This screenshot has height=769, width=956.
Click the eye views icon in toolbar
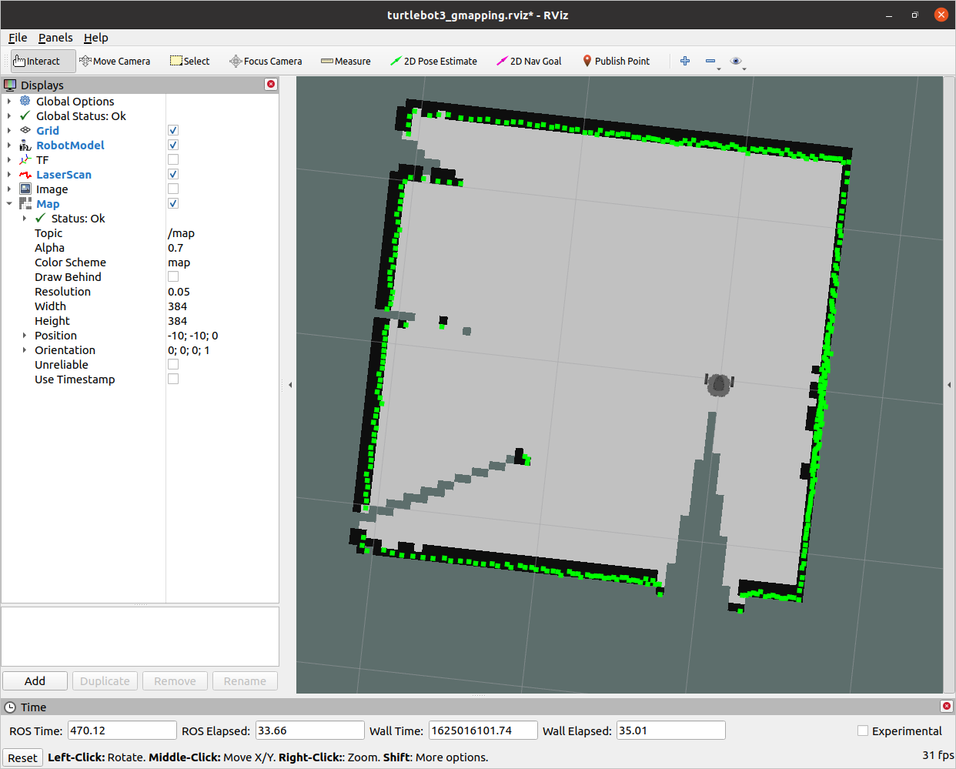coord(736,61)
